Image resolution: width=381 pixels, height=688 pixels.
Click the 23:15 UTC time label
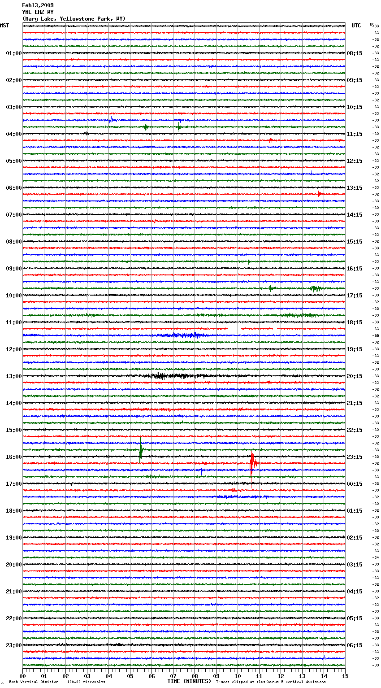[x=355, y=457]
